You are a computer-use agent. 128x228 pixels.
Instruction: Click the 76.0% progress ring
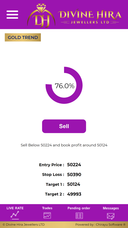coord(64,85)
